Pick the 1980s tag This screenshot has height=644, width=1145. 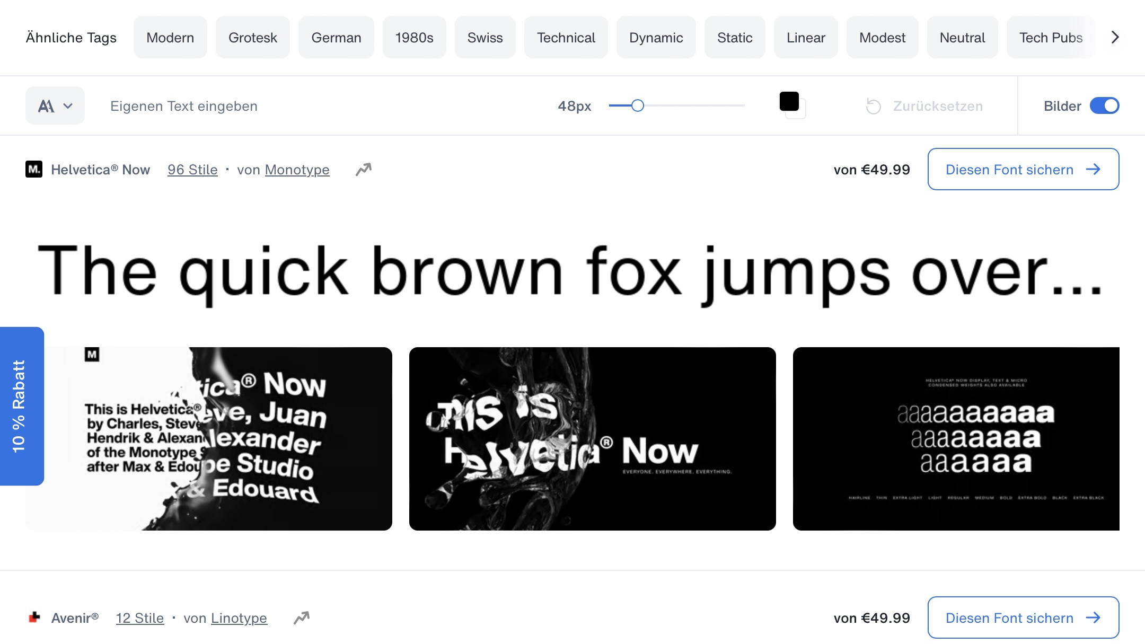pos(414,38)
